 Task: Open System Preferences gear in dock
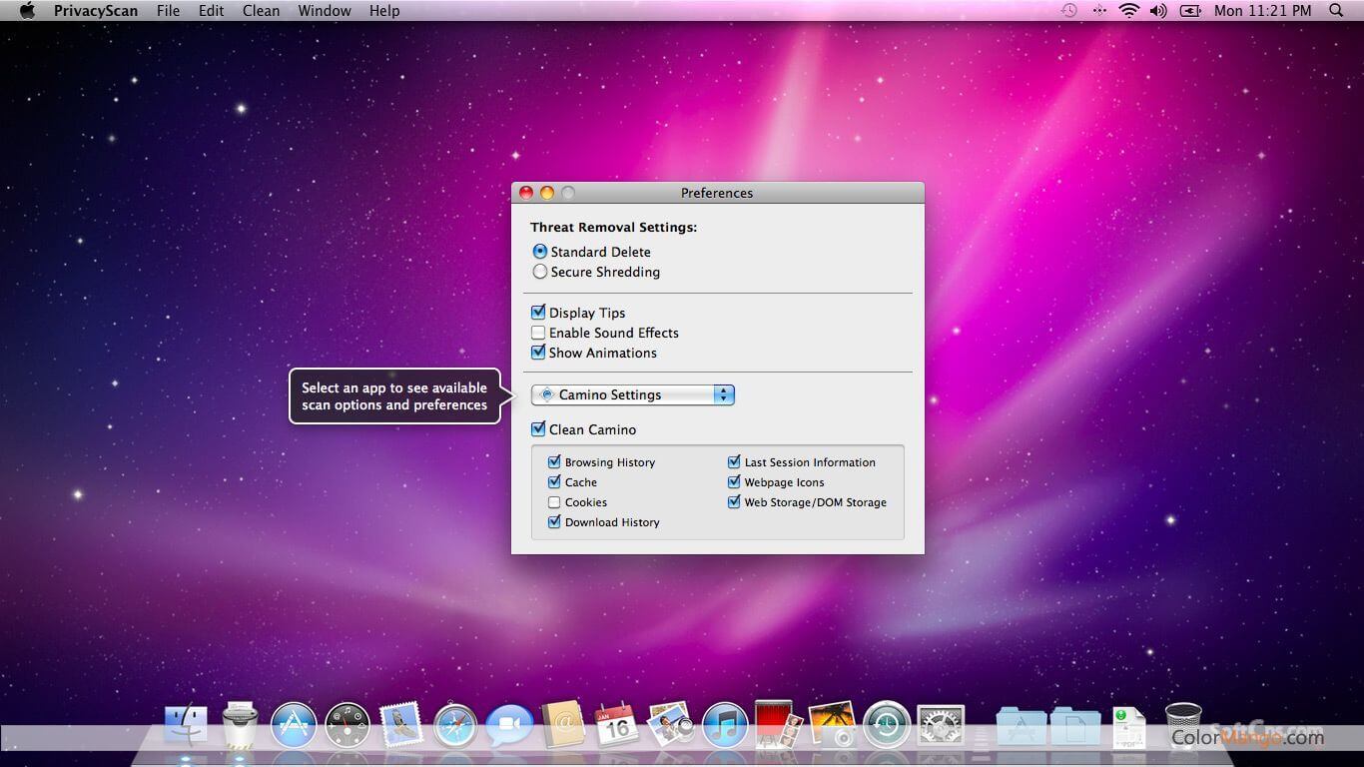tap(941, 726)
